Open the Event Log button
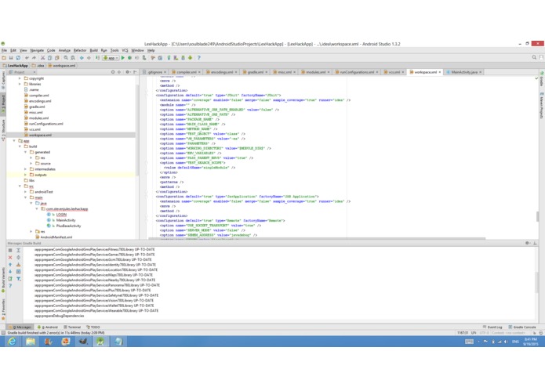 (492, 327)
